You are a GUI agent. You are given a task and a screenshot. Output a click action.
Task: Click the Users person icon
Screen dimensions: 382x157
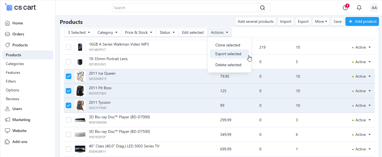(x=8, y=109)
